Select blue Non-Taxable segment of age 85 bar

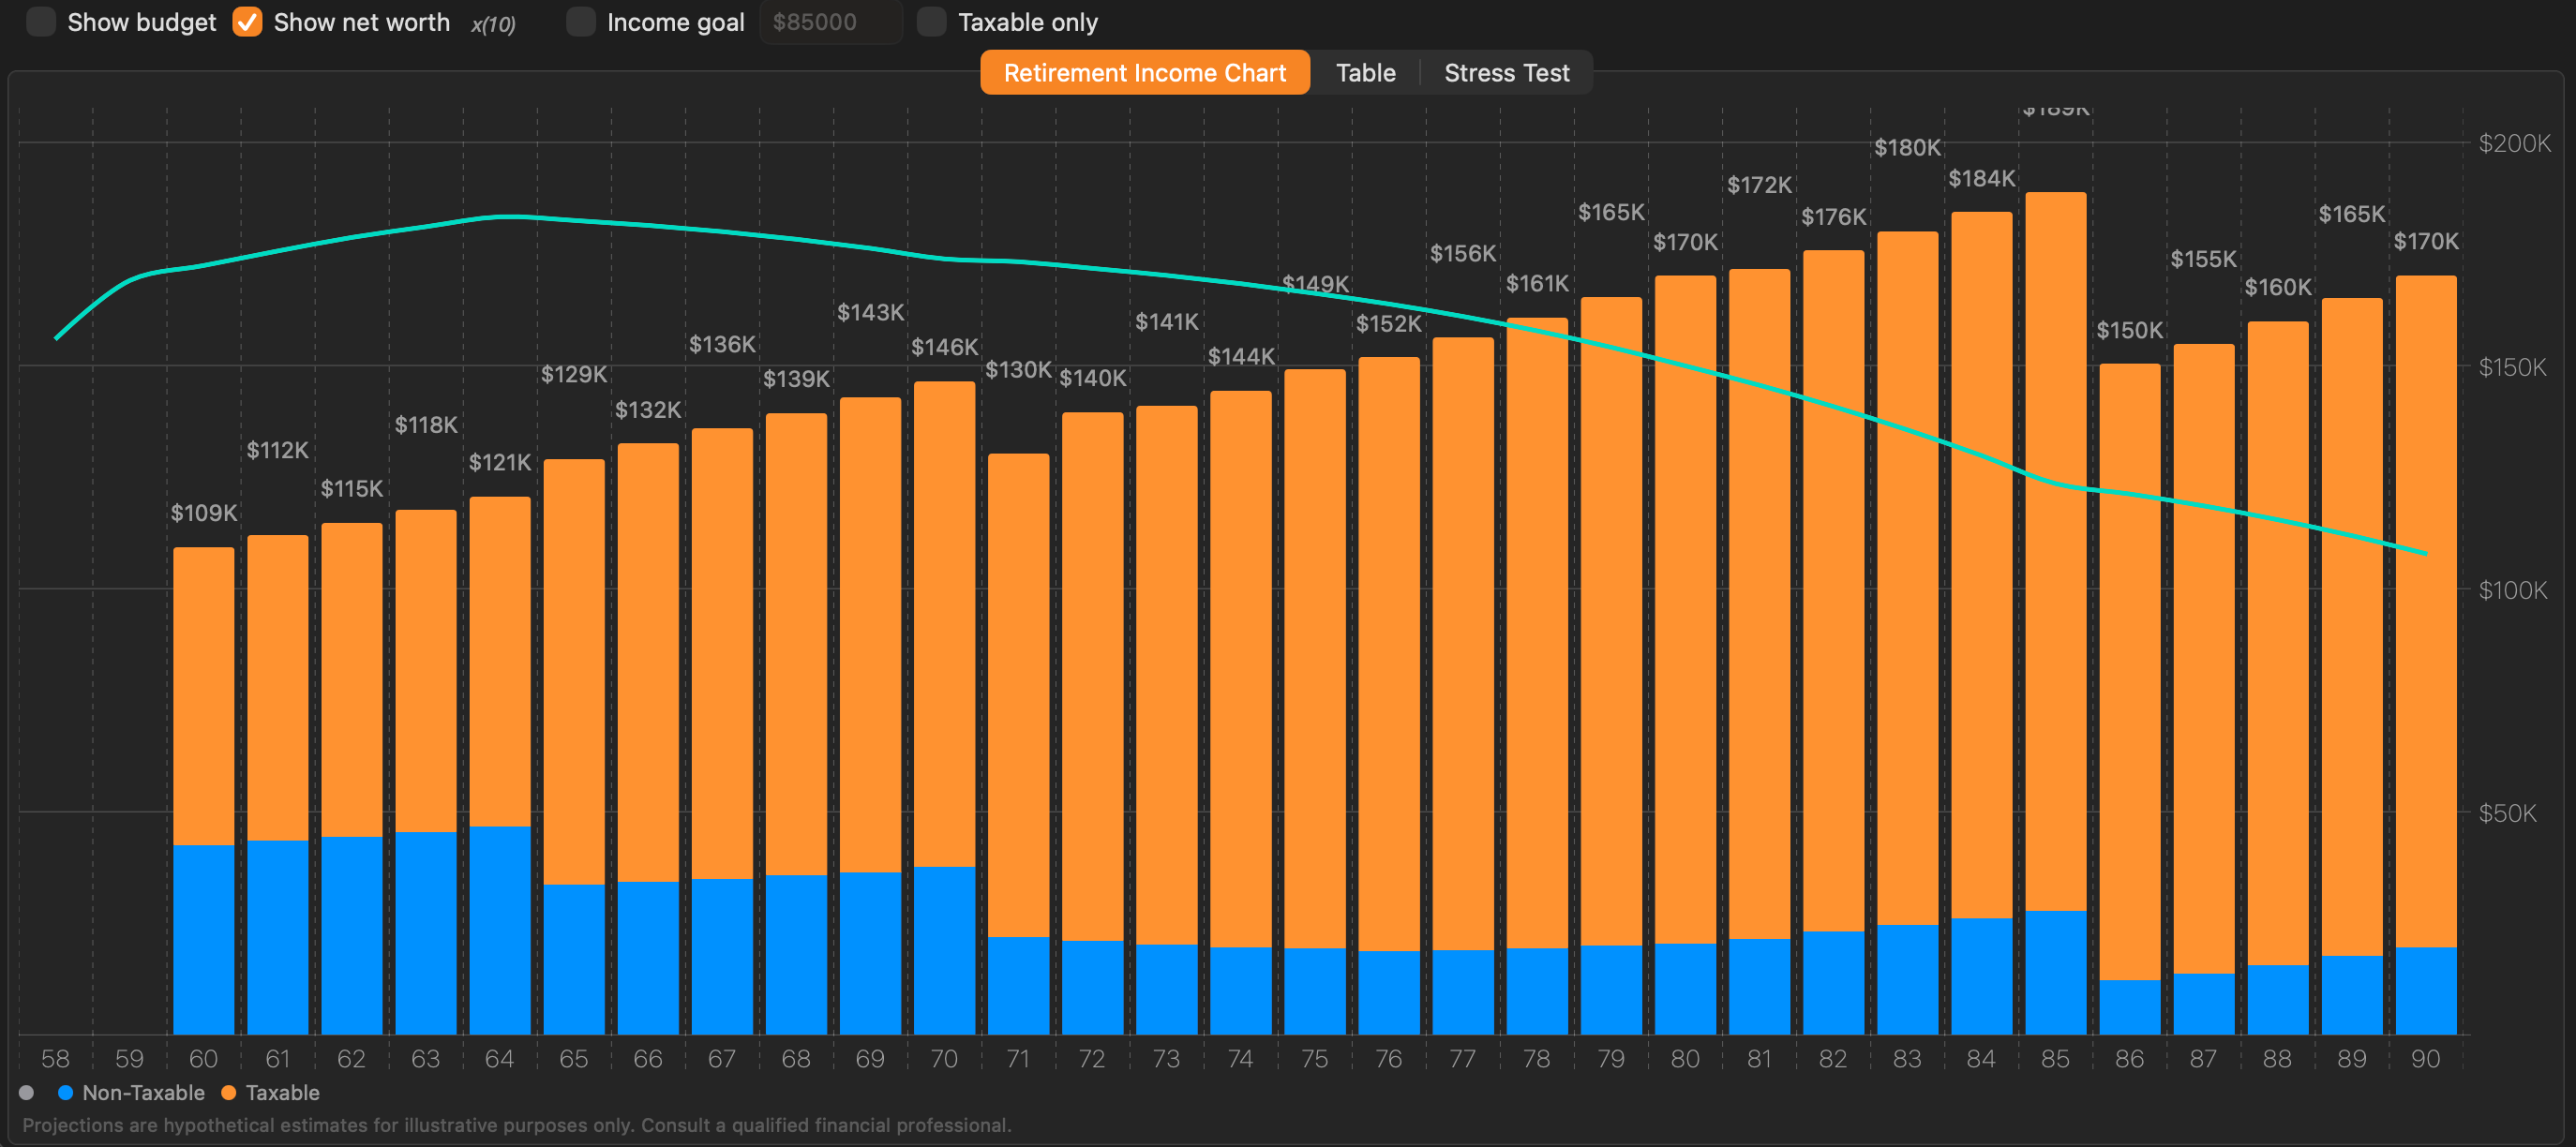[2056, 973]
